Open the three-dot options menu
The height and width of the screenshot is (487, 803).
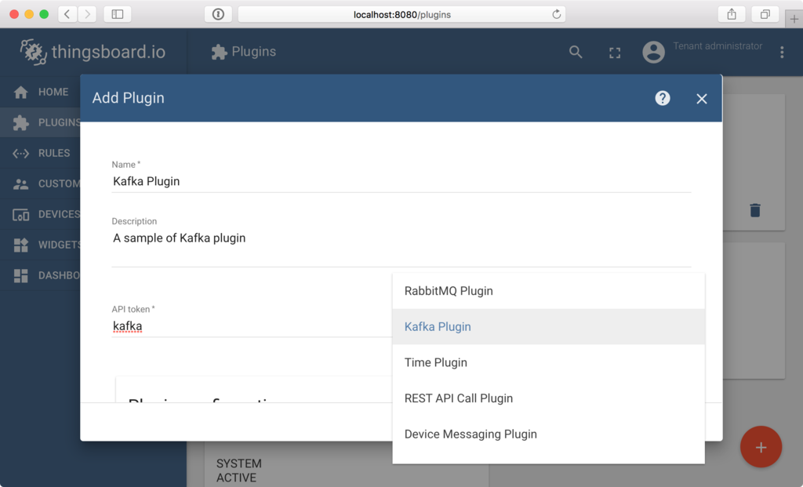click(782, 52)
